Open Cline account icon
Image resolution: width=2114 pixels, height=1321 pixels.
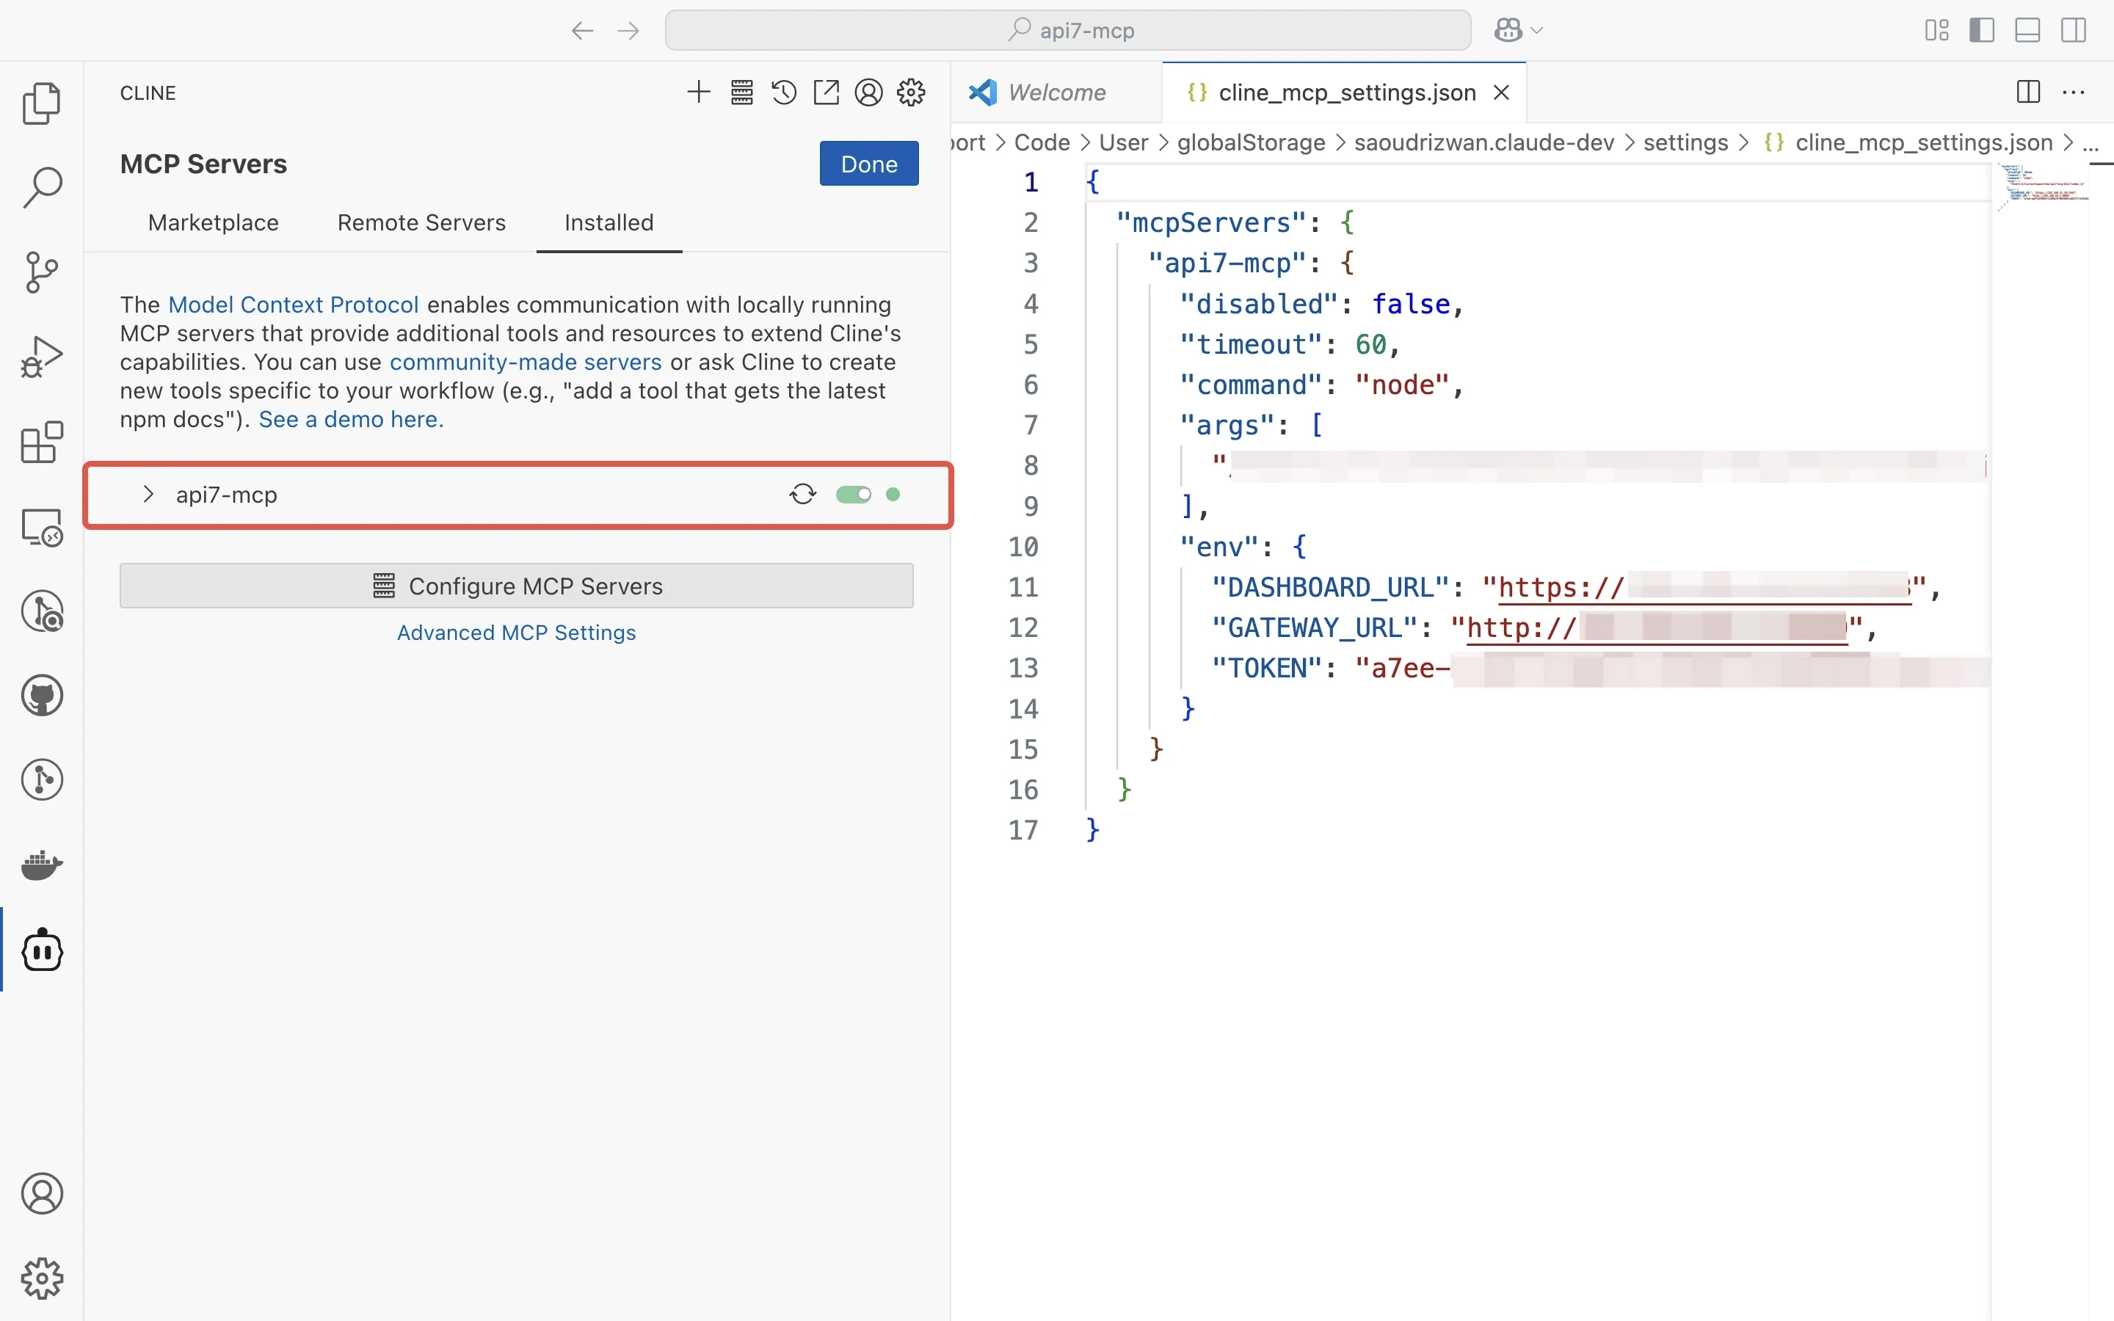point(868,92)
